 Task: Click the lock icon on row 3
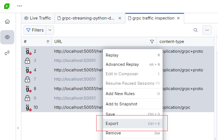[27, 61]
